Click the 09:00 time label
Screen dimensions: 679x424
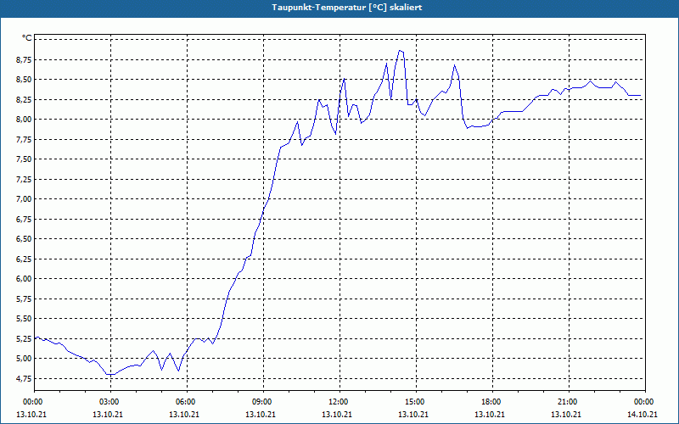coord(263,402)
